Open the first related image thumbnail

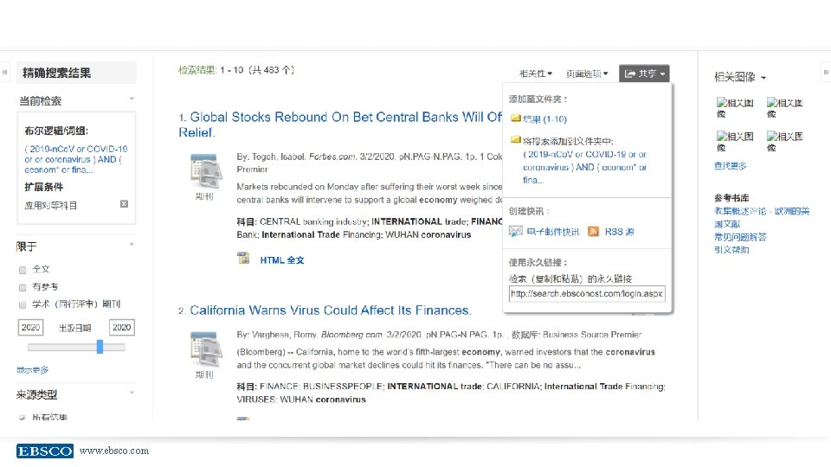coord(735,107)
